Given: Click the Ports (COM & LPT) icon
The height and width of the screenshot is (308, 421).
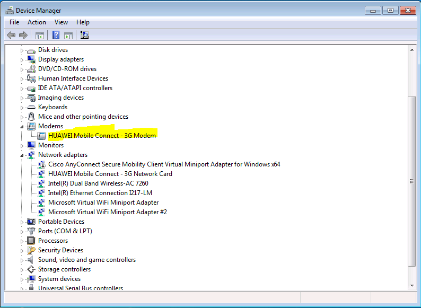Looking at the screenshot, I should [x=31, y=231].
